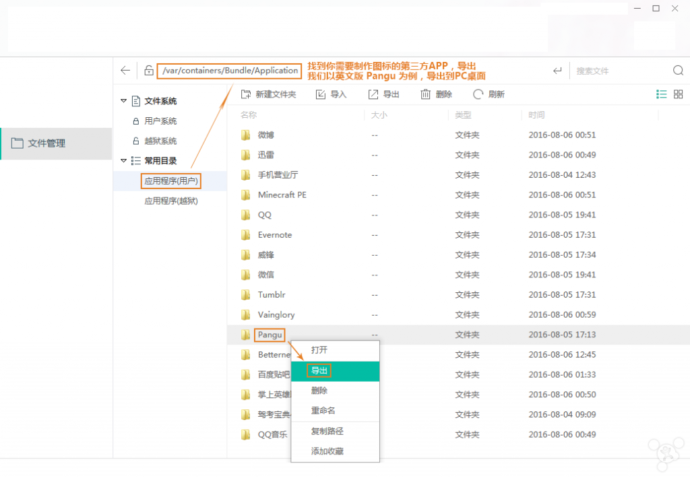Select 应用程序(越狱) directory

coord(171,201)
